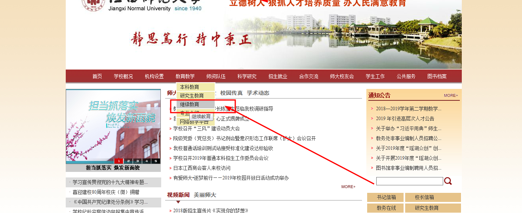Open the 教务在线 button

(x=385, y=208)
